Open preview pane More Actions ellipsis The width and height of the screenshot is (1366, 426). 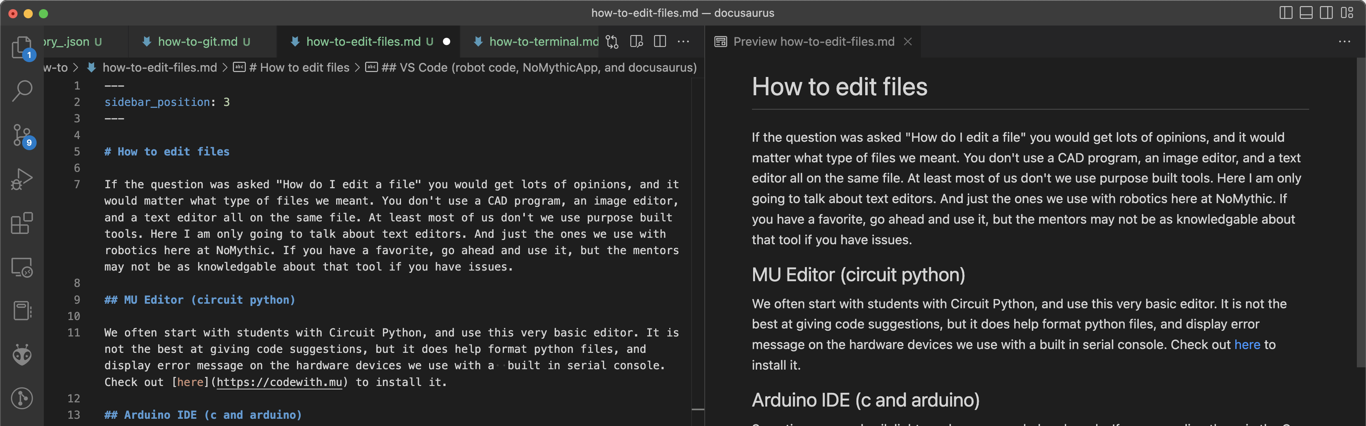1344,41
